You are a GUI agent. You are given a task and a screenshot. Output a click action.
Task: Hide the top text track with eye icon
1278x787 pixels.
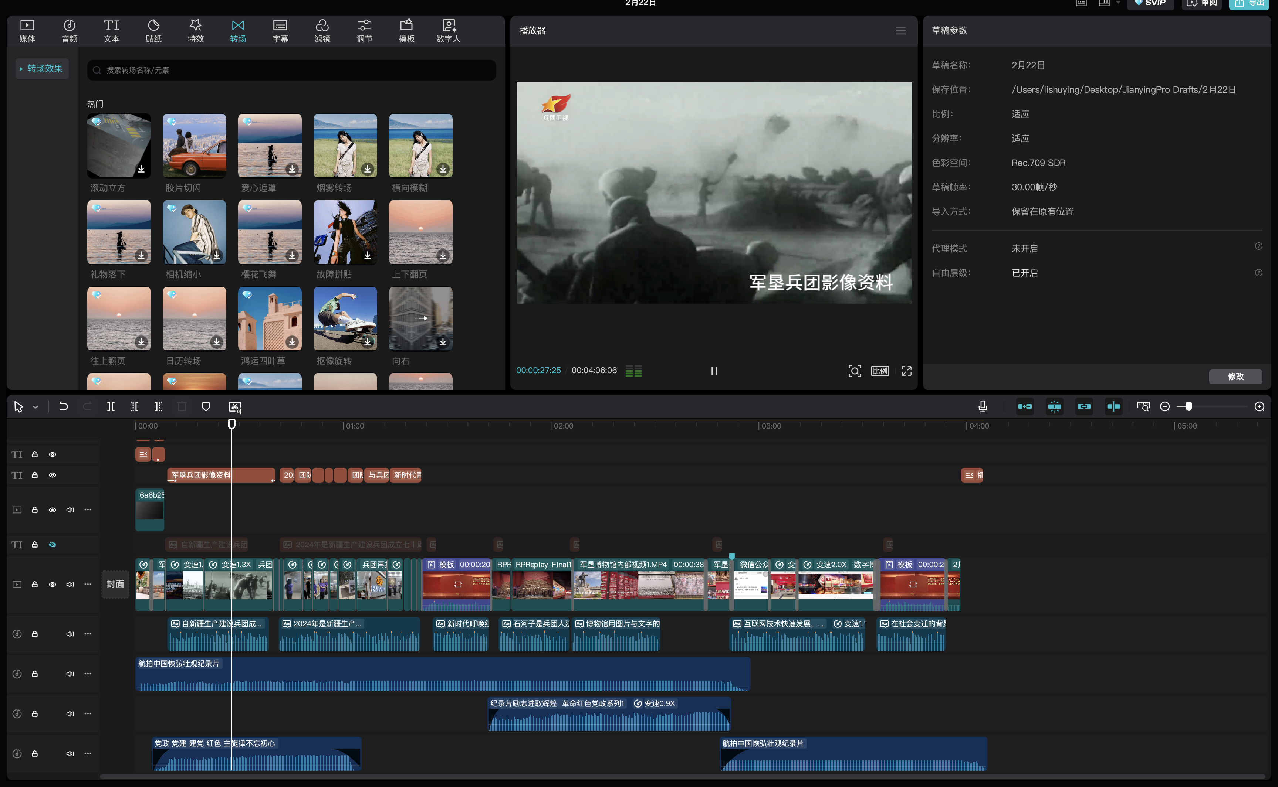[53, 454]
